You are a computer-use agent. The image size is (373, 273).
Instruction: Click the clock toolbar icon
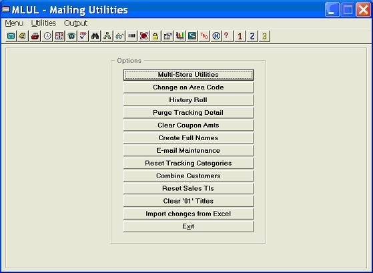(47, 36)
